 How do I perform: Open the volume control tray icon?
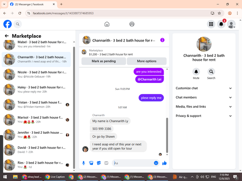click(202, 177)
